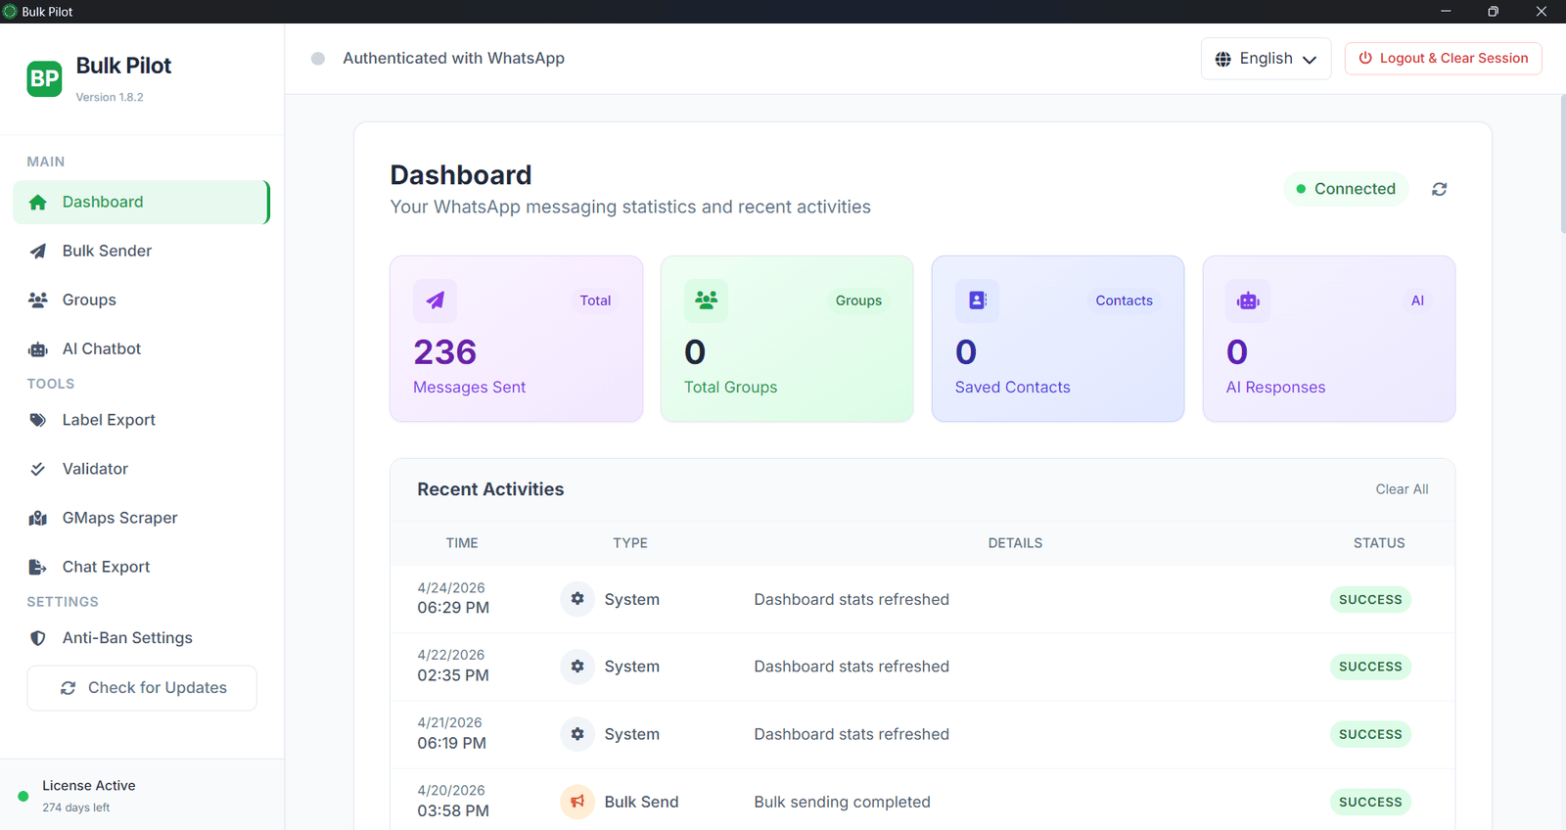Image resolution: width=1566 pixels, height=830 pixels.
Task: Click the paper plane Messages Sent icon
Action: coord(435,300)
